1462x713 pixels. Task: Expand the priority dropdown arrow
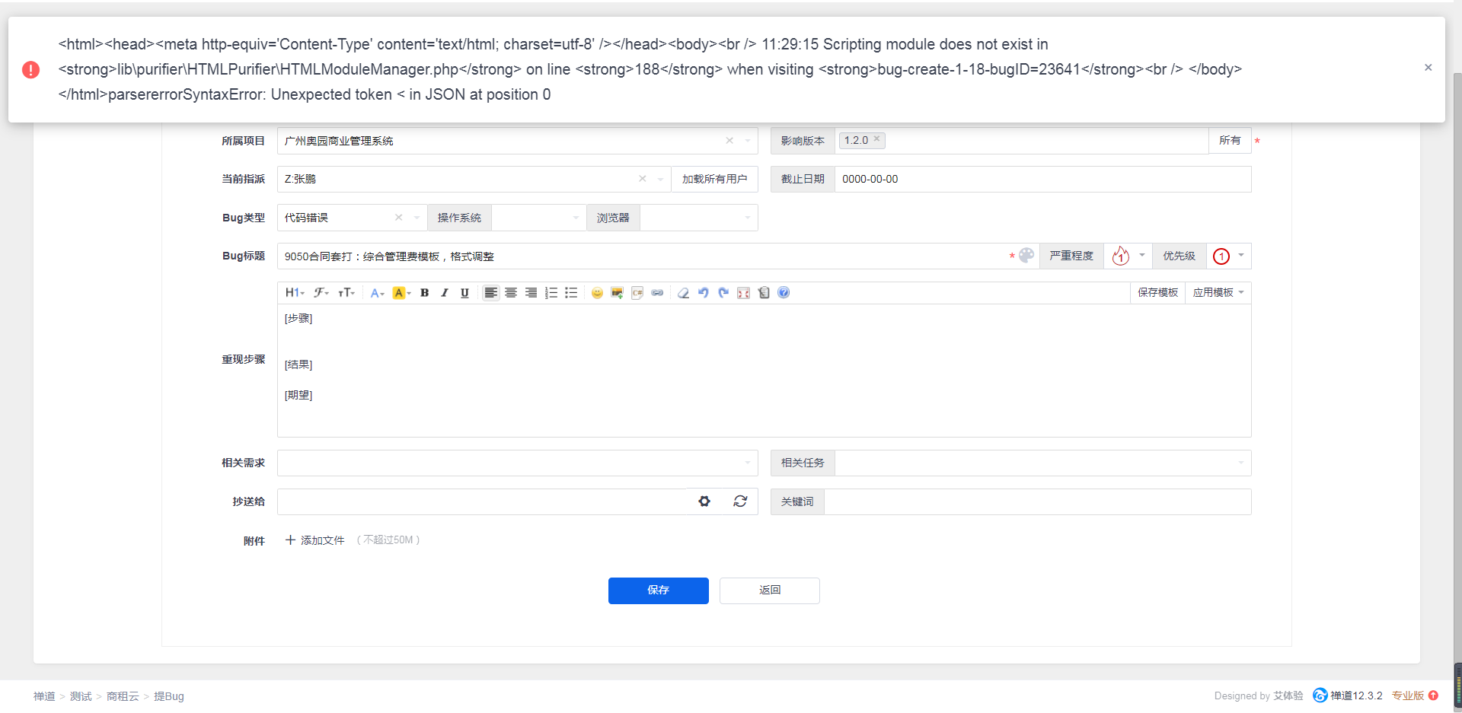tap(1241, 256)
